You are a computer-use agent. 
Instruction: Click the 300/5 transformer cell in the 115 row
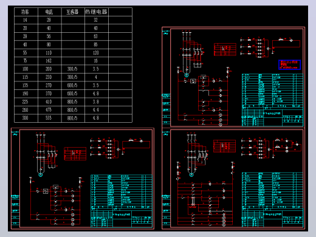pos(72,77)
